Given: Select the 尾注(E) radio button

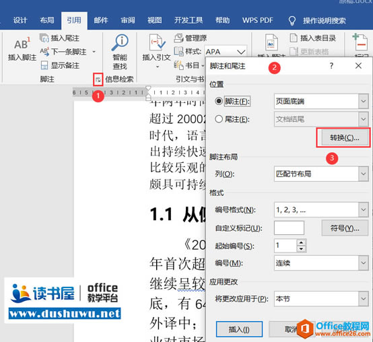Looking at the screenshot, I should tap(219, 119).
